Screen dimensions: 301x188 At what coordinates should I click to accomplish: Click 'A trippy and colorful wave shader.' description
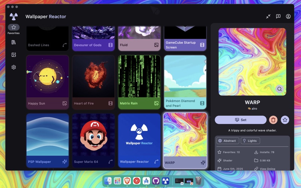coord(252,130)
